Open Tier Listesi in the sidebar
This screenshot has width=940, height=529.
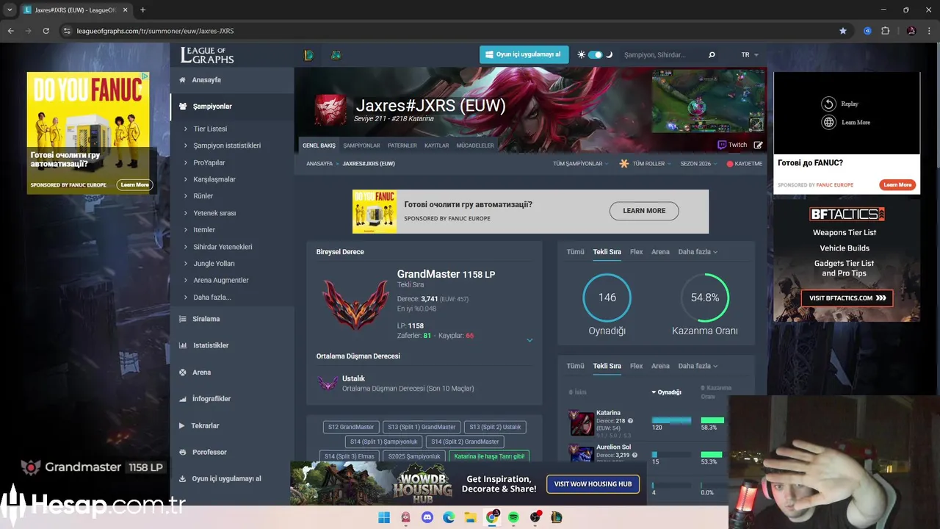210,129
